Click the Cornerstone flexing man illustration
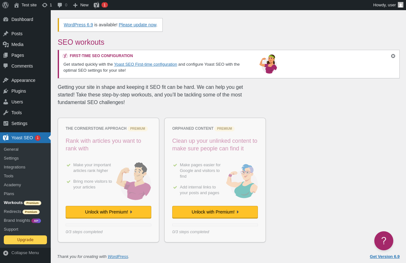The image size is (406, 263). [134, 181]
